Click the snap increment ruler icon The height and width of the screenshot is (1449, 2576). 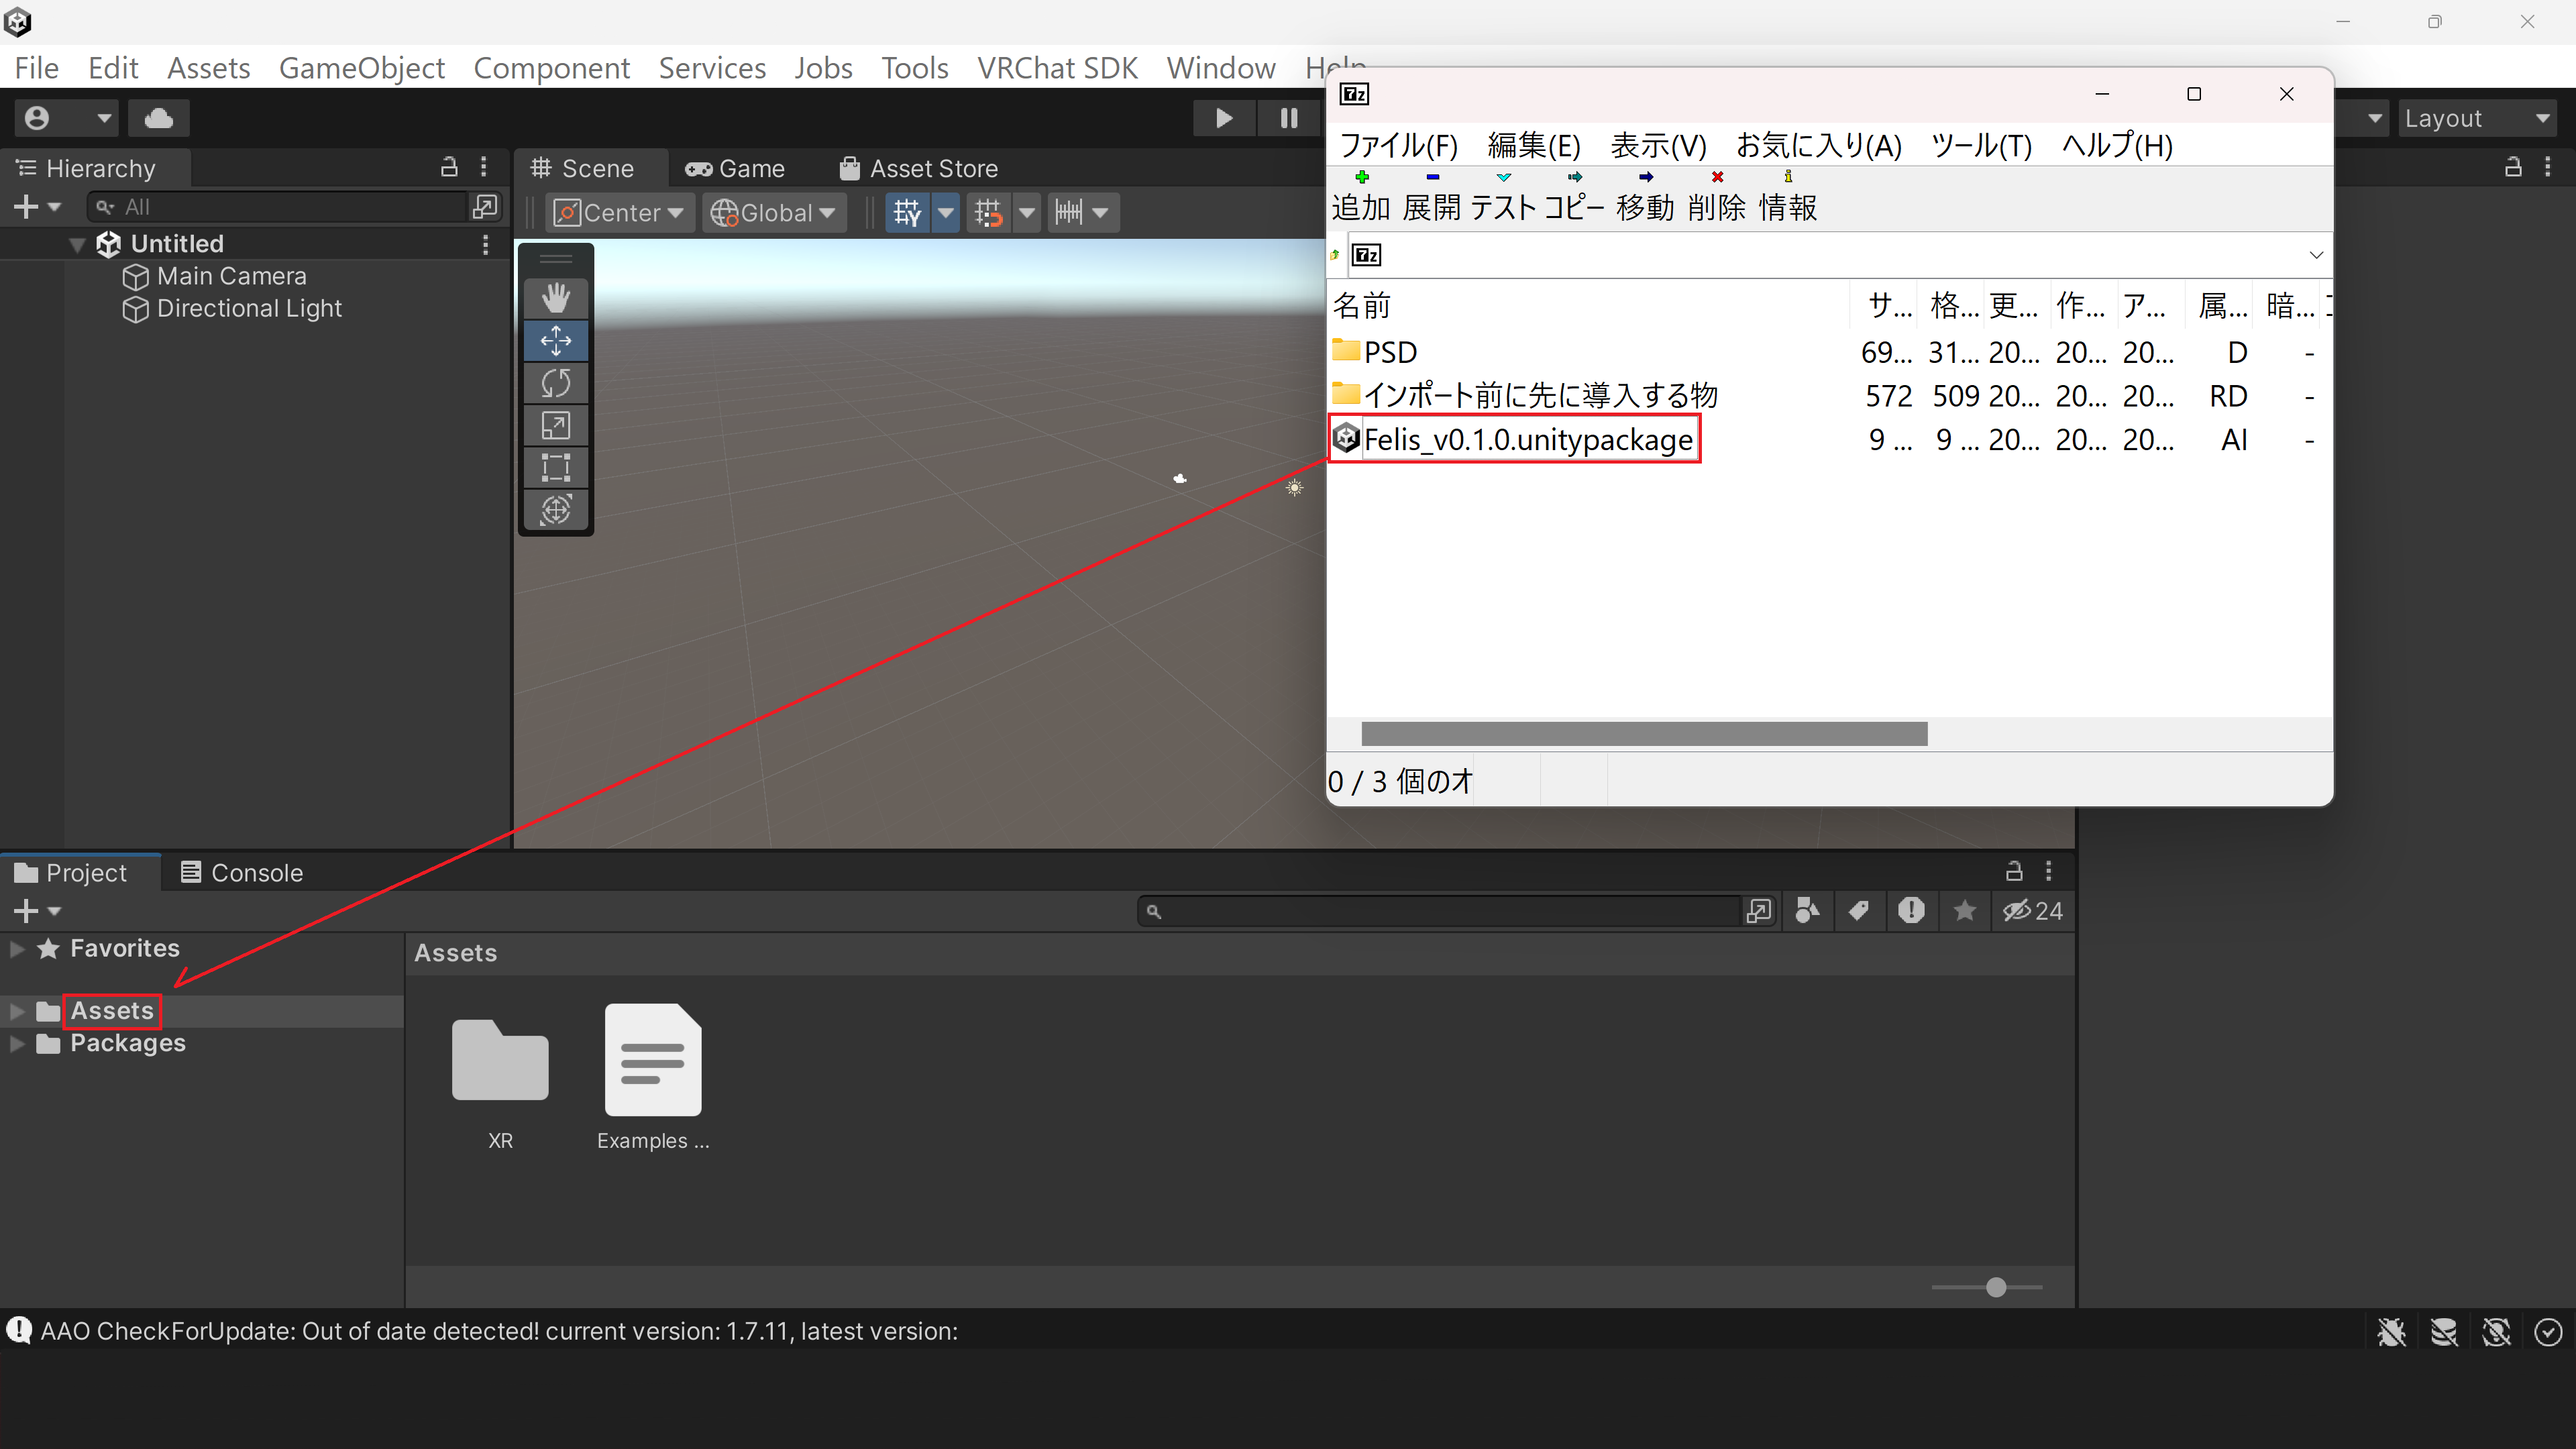click(1068, 212)
